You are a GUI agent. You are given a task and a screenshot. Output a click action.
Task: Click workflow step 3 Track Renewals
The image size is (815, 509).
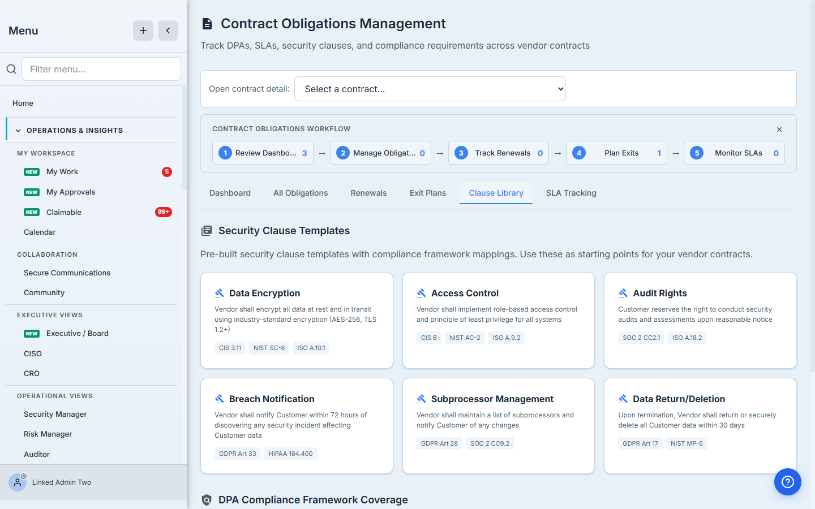pos(499,153)
